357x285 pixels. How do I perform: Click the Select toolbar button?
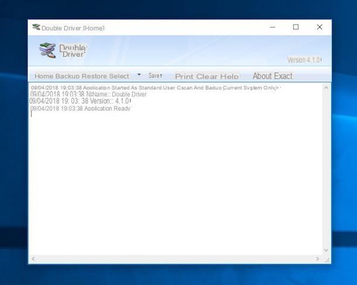point(119,76)
